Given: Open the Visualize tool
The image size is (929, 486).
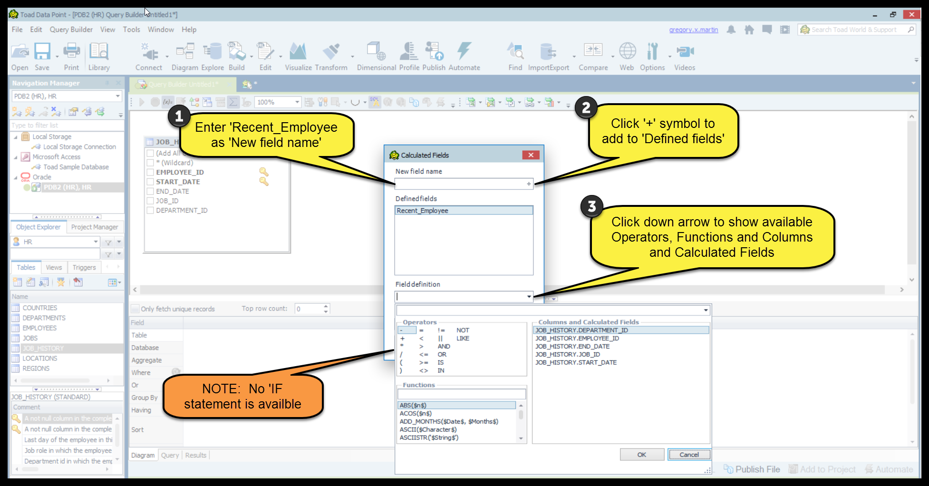Looking at the screenshot, I should (298, 56).
